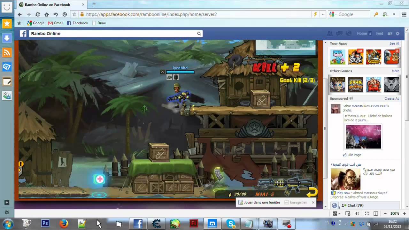Screen dimensions: 409x230
Task: Open the RSS feed icon in the sidebar
Action: pos(7,52)
